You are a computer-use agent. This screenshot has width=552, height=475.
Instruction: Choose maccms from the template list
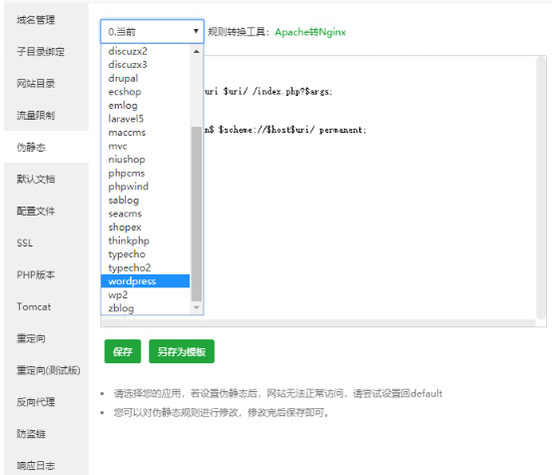(146, 133)
